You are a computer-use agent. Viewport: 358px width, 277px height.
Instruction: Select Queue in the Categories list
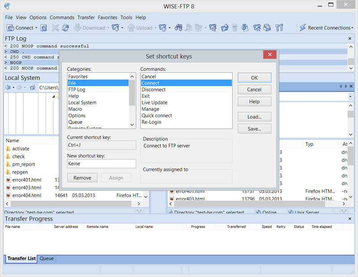coord(98,122)
